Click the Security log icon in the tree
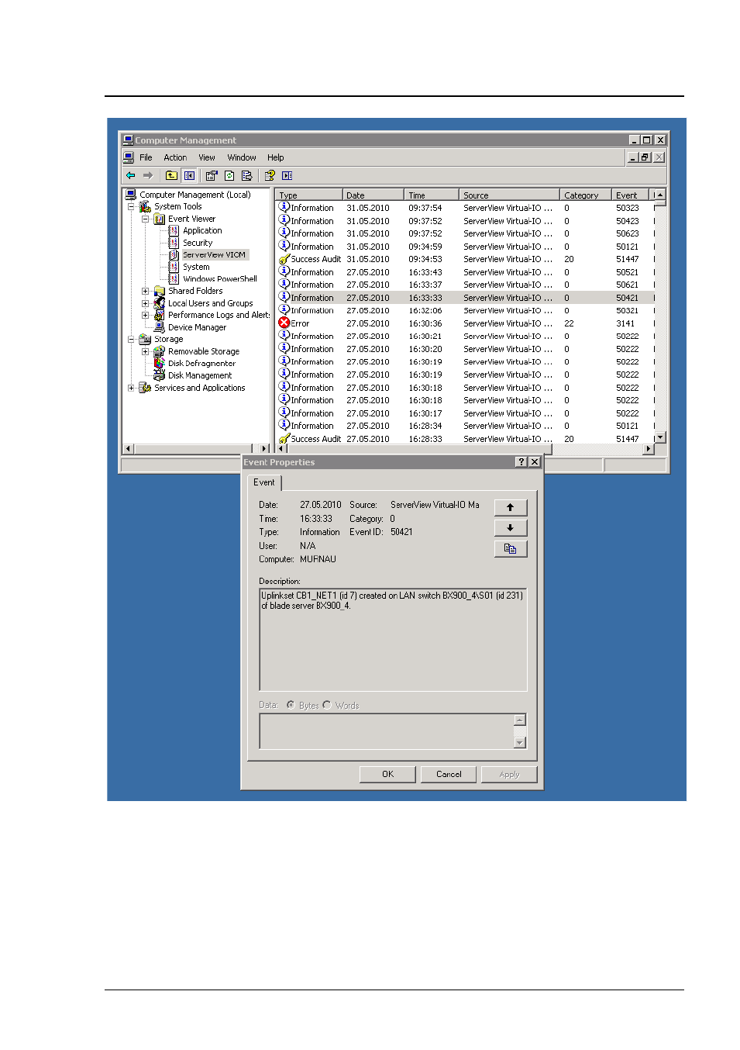 174,243
